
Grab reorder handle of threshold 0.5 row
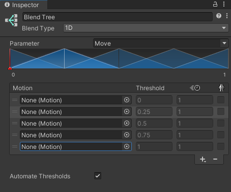(x=15, y=123)
